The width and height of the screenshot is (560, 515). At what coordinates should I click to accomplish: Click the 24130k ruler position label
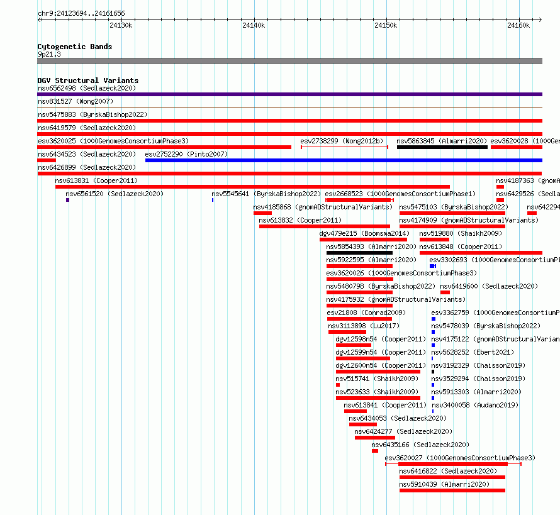click(x=121, y=25)
